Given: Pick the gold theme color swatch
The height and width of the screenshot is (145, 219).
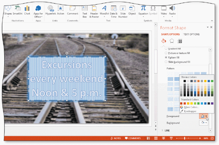Looking at the screenshot, I should click(x=205, y=81).
